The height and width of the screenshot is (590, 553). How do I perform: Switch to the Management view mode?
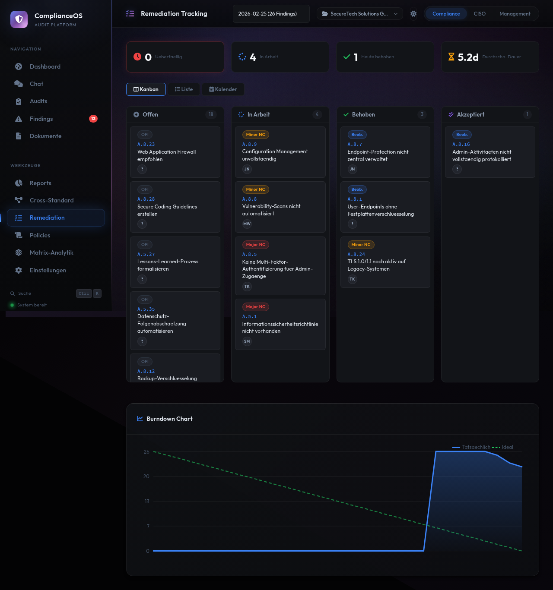[x=515, y=14]
